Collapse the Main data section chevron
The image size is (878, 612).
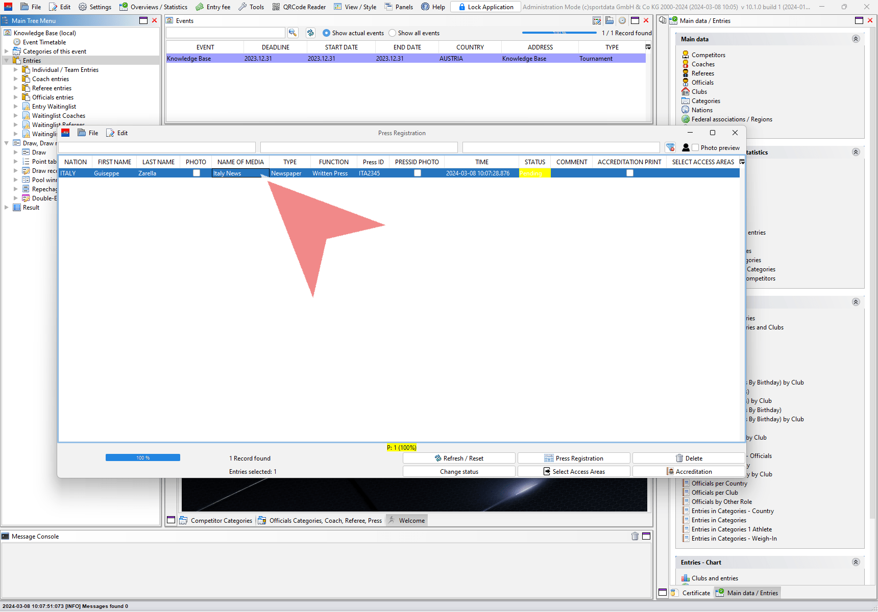pyautogui.click(x=856, y=39)
